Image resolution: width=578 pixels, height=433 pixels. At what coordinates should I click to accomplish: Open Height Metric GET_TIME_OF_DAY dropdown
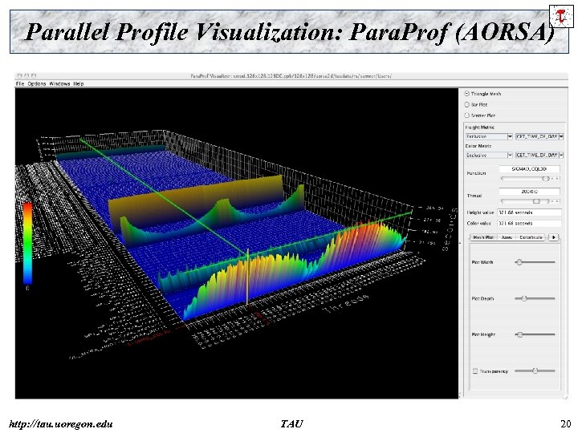tap(539, 136)
